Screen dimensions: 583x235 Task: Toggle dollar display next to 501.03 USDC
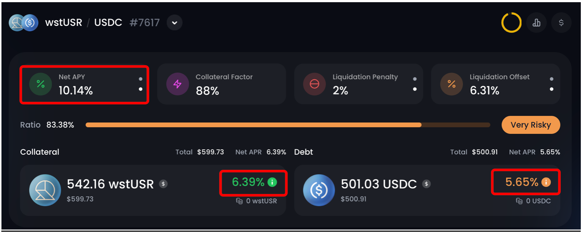point(426,184)
